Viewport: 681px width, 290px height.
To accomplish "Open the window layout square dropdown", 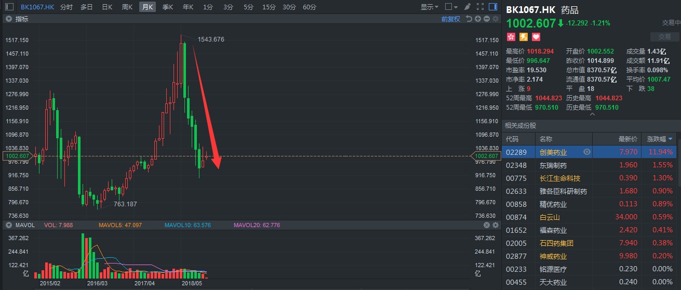I will click(452, 7).
